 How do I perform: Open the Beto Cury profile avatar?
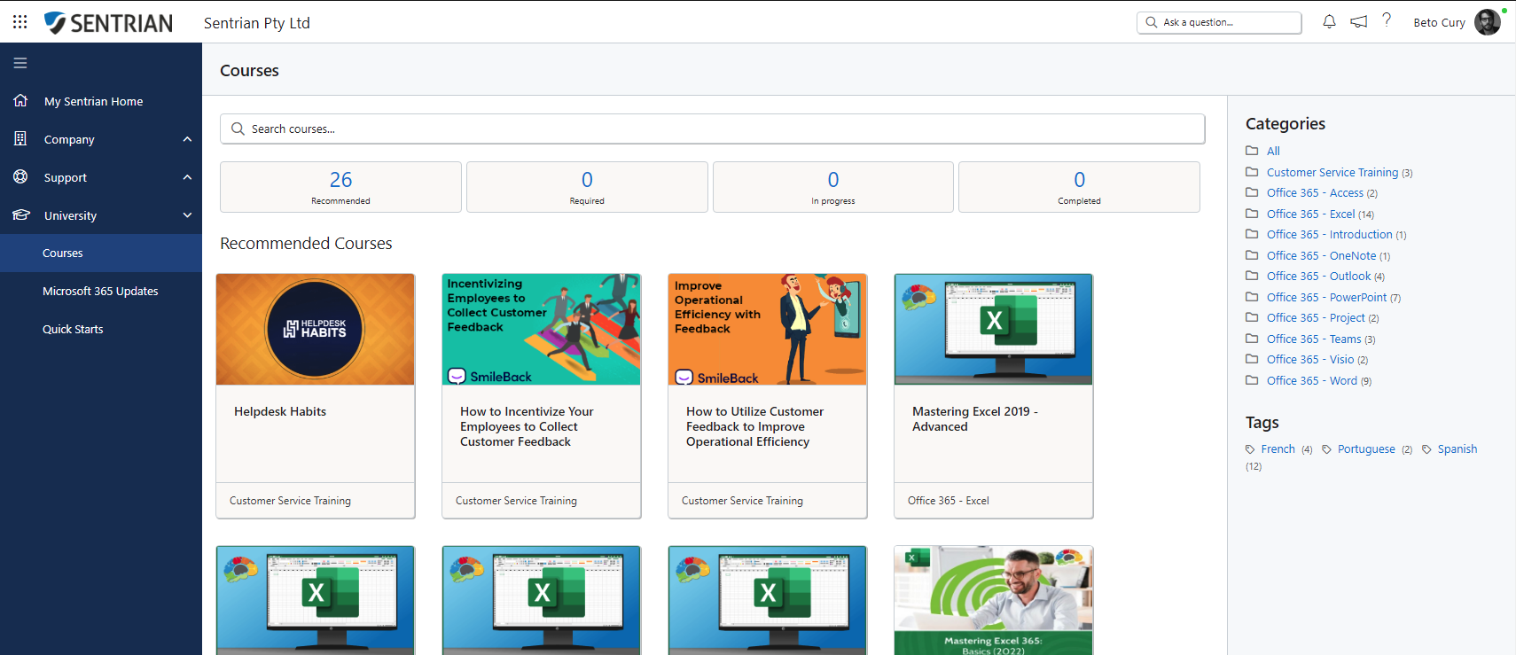click(x=1488, y=22)
